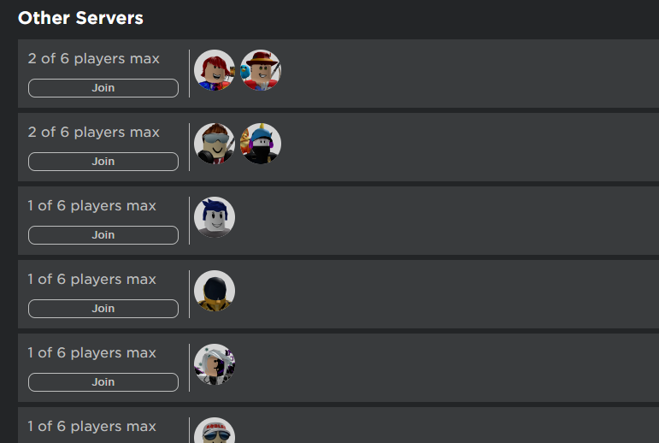Click second server's '2 of 6 players max' label
Screen dimensions: 659x443
pos(94,132)
